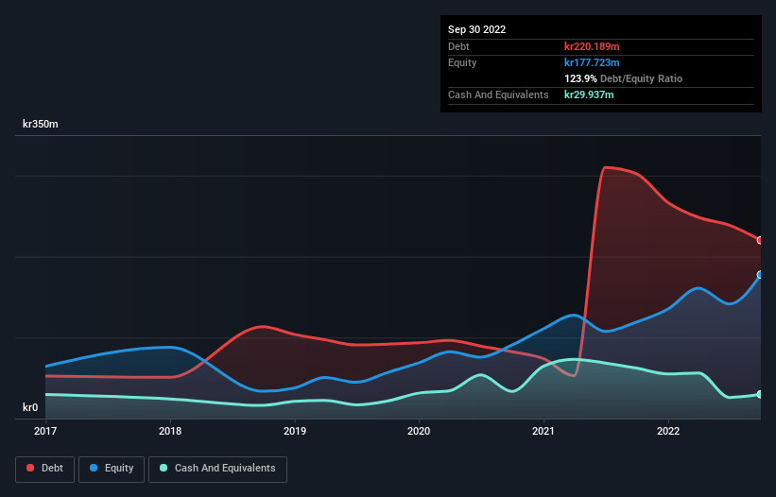Image resolution: width=776 pixels, height=497 pixels.
Task: Click the blue dot in Equity legend
Action: [94, 468]
